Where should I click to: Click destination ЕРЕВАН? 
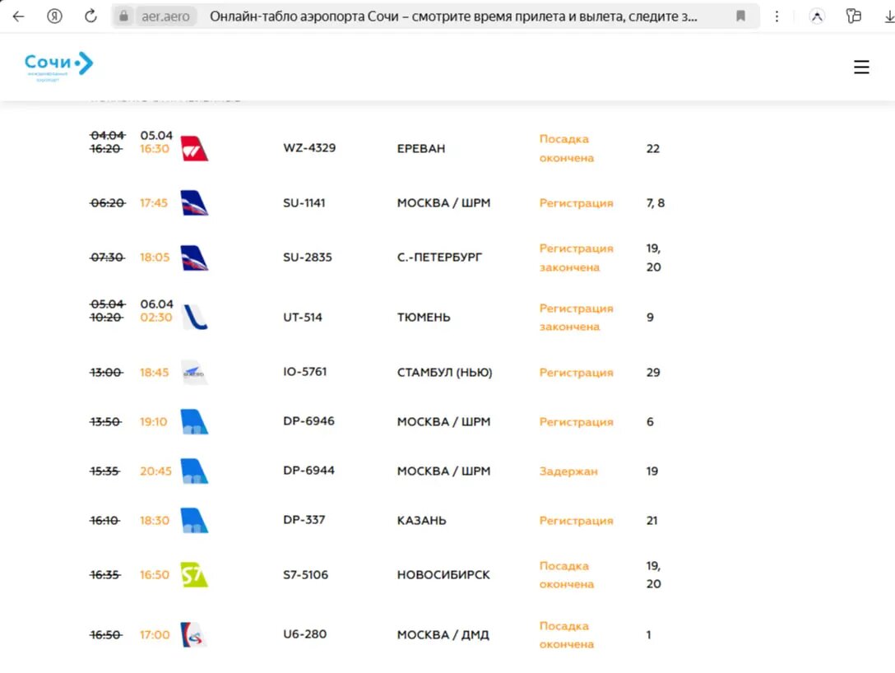coord(421,148)
